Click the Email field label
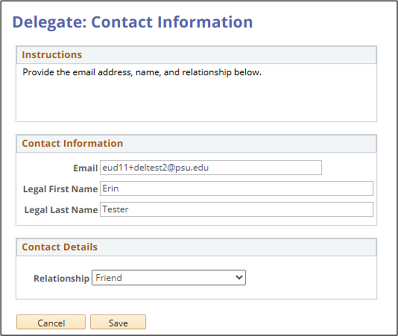 pos(85,168)
